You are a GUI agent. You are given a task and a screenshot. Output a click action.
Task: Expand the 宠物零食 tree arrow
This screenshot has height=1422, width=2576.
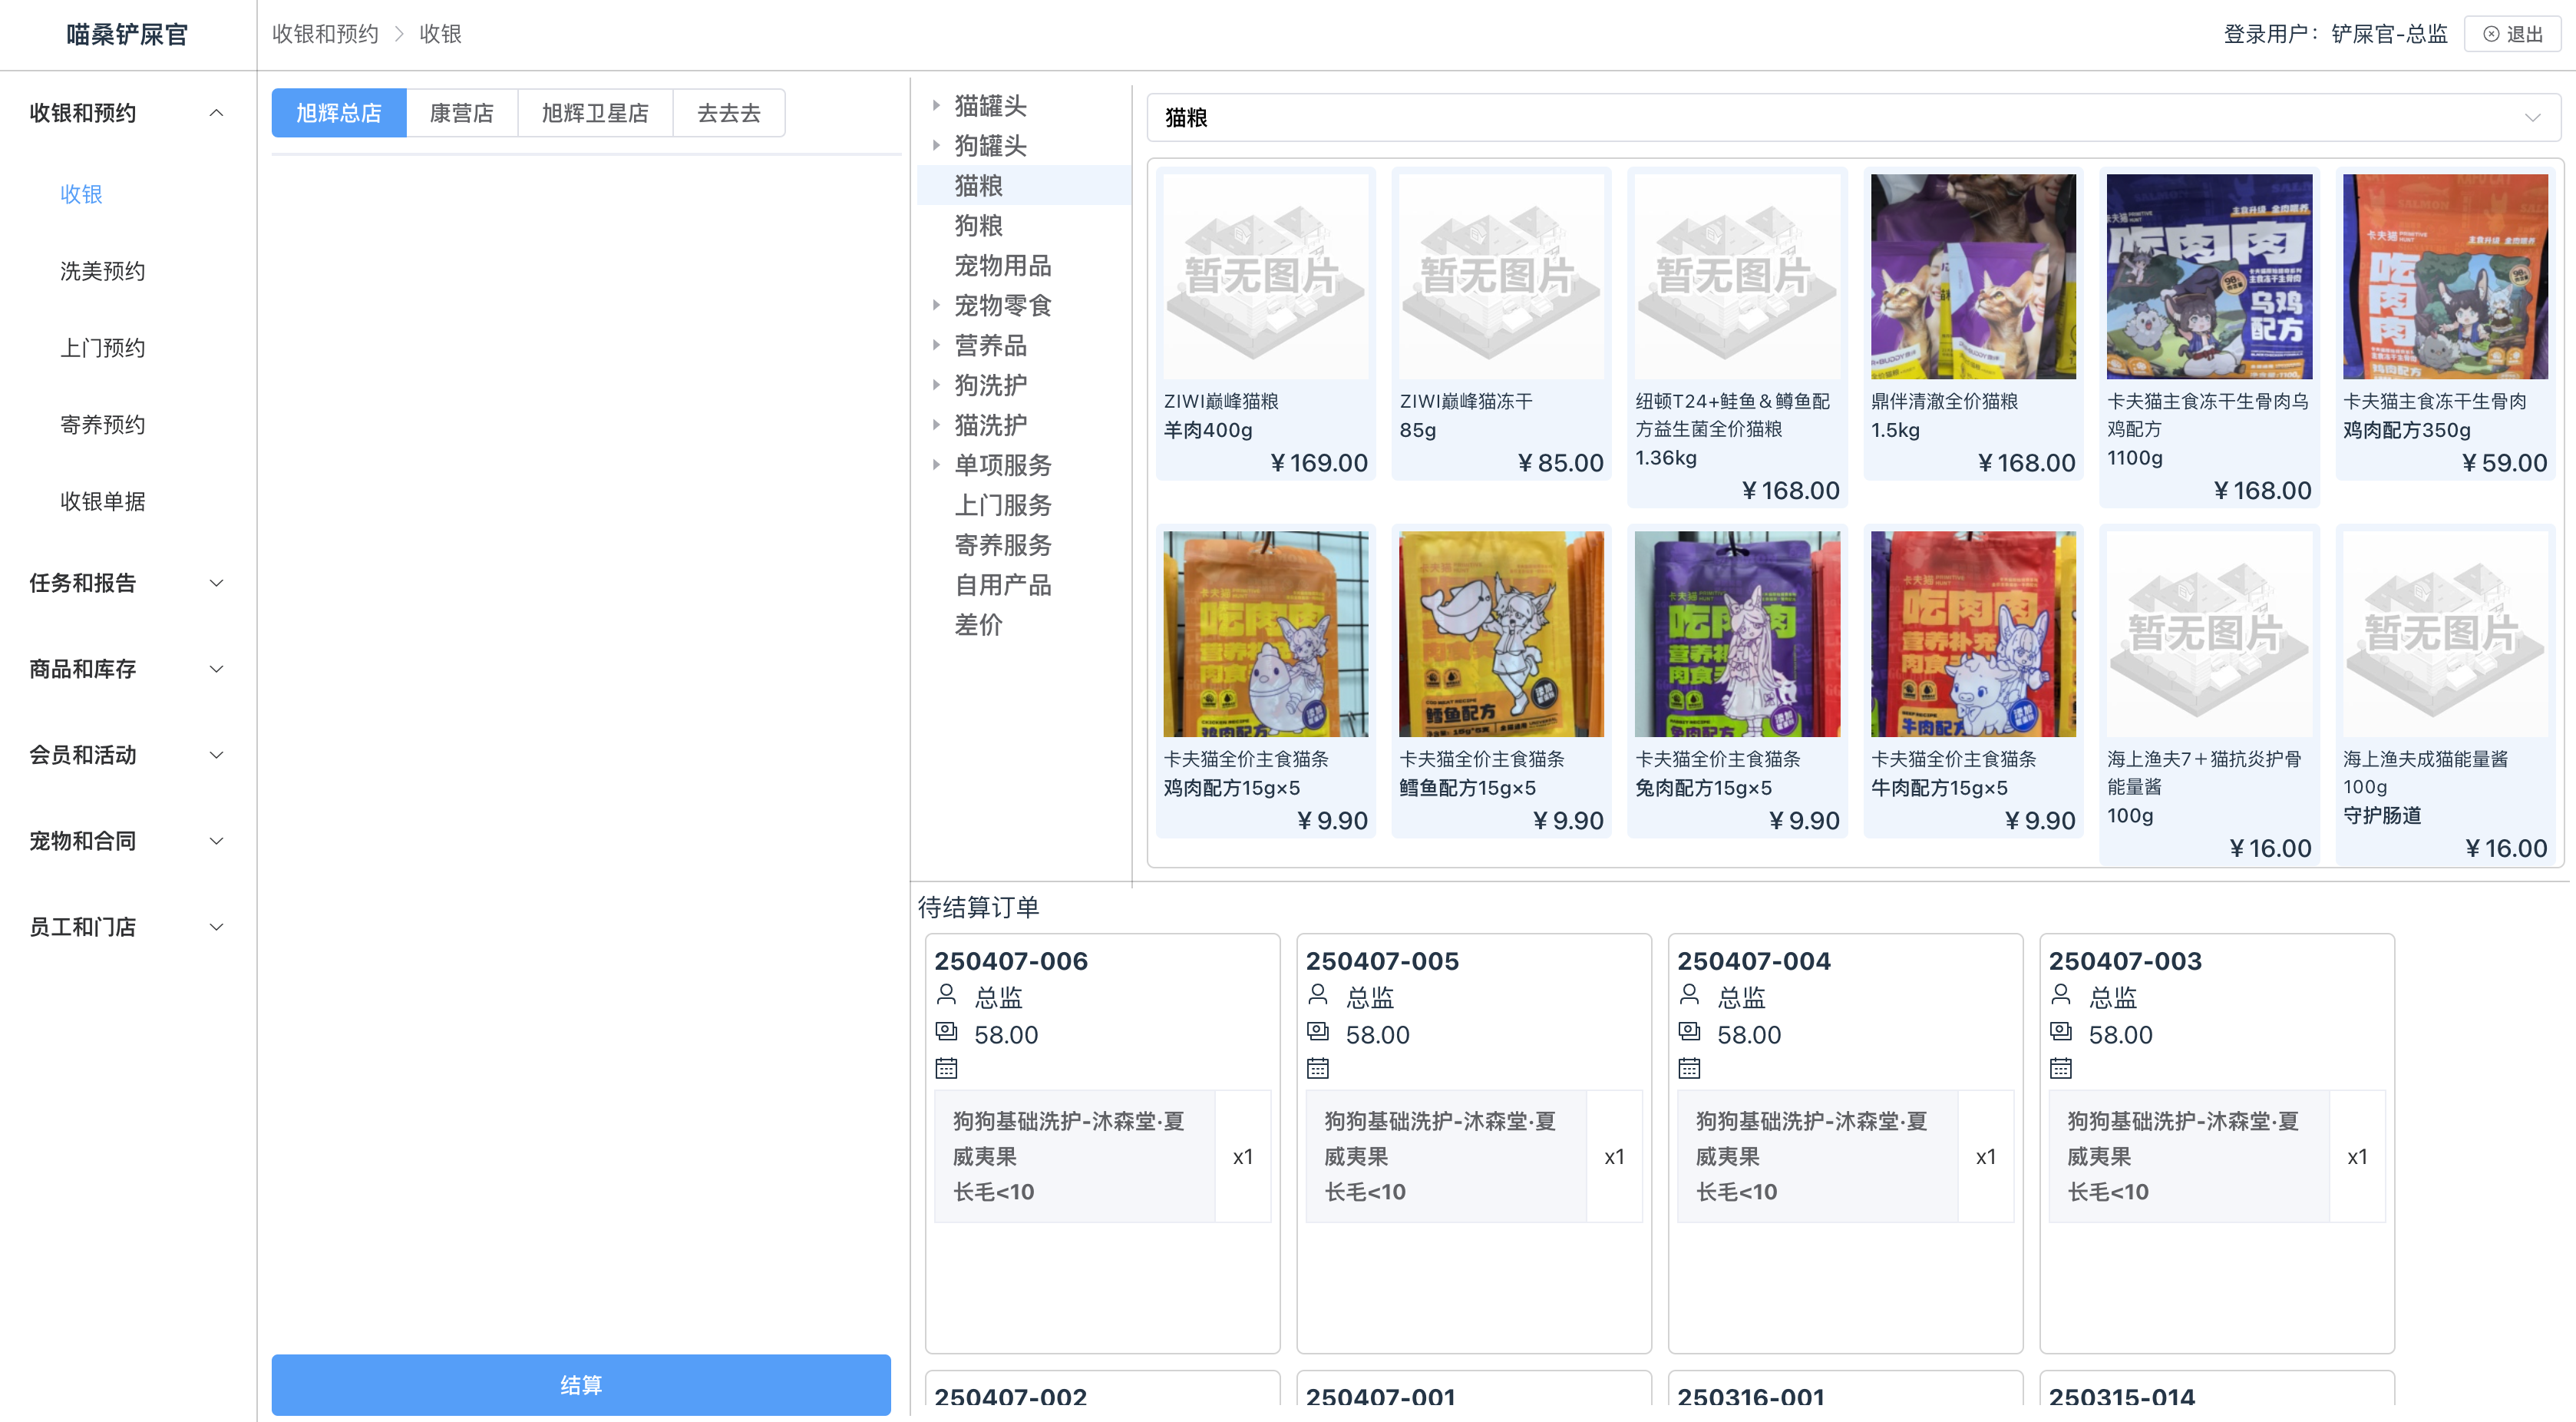tap(936, 305)
